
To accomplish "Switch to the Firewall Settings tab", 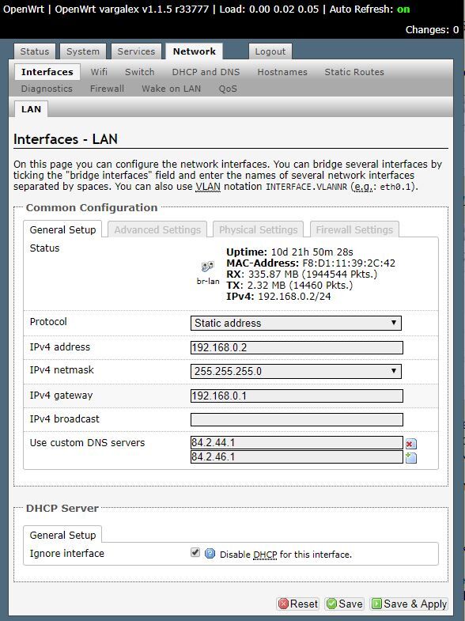I will (354, 229).
